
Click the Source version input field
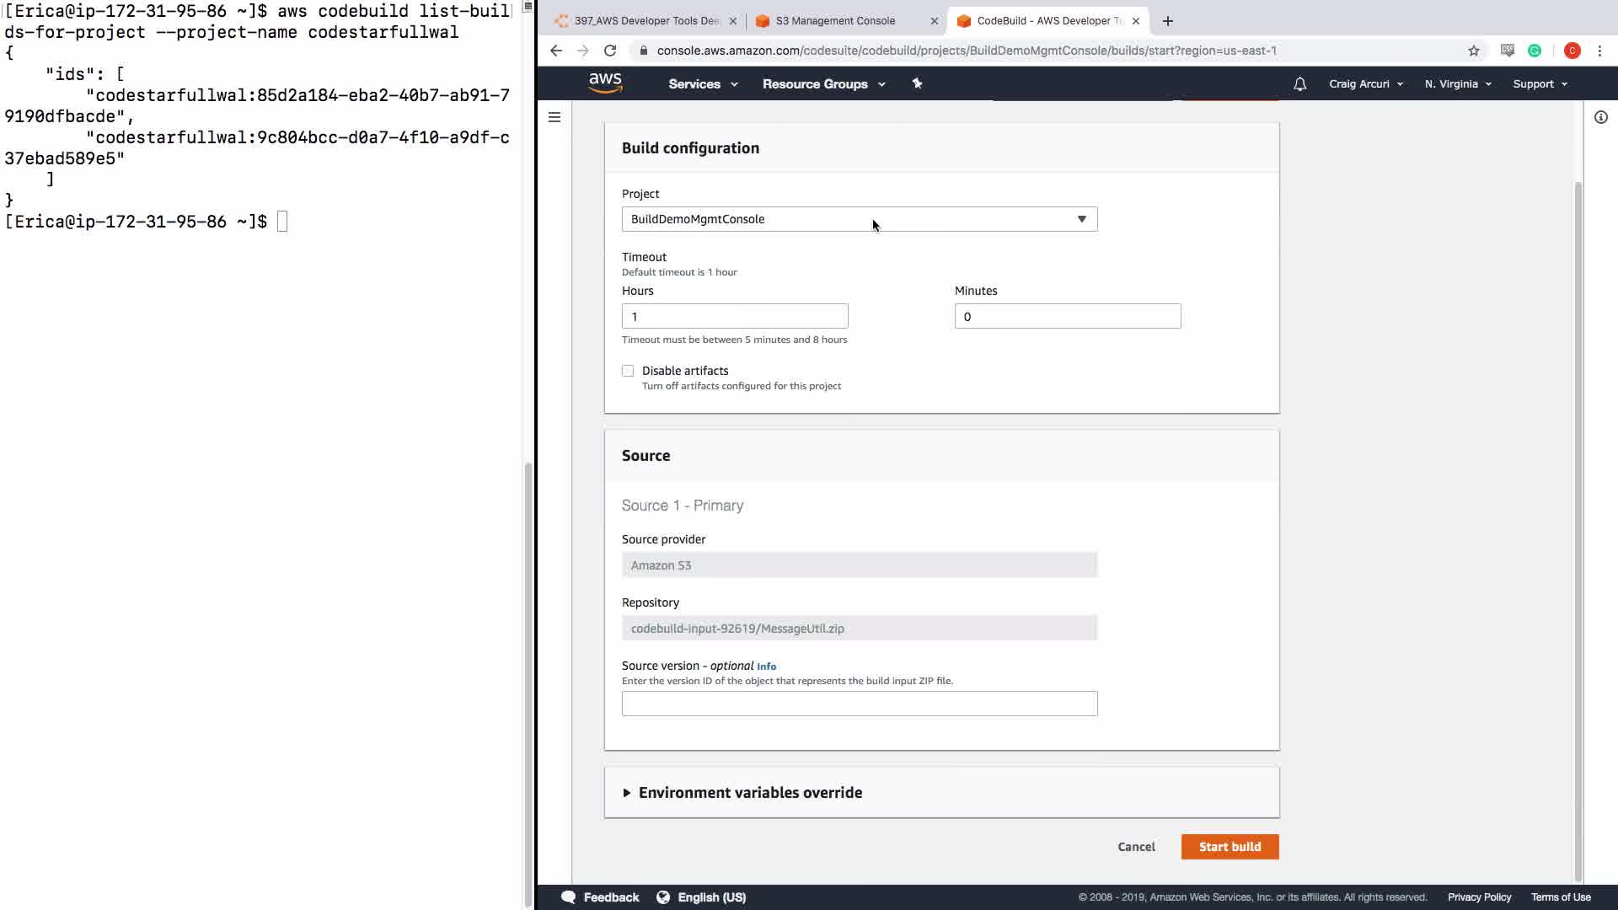click(859, 704)
